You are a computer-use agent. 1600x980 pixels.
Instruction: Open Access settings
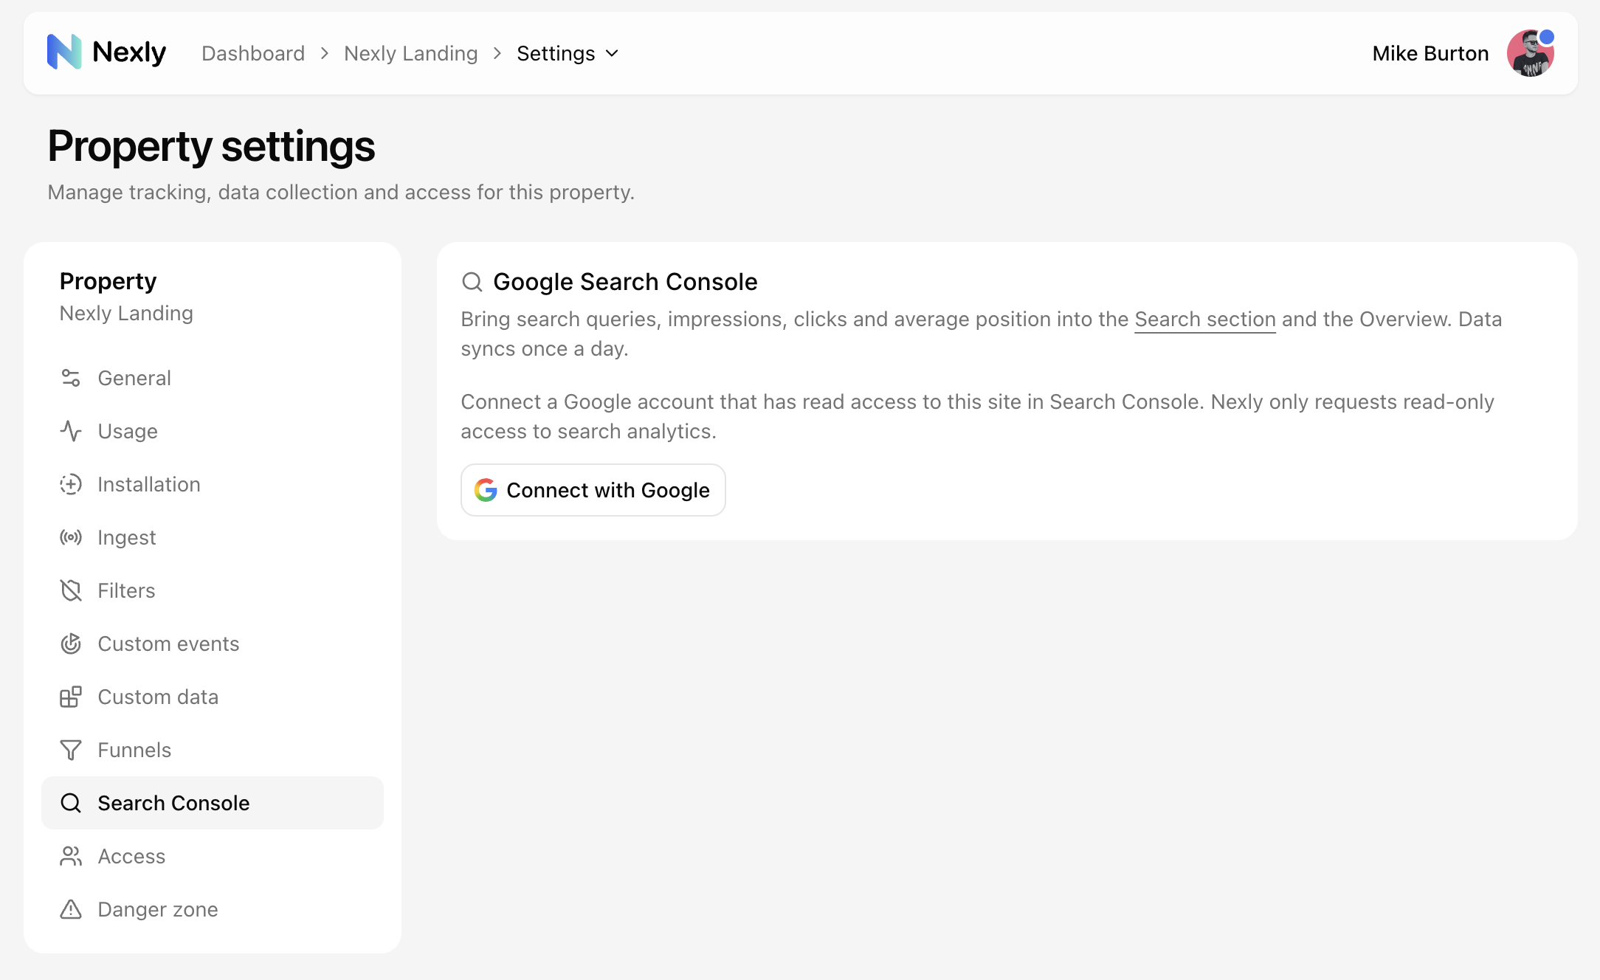(x=213, y=856)
